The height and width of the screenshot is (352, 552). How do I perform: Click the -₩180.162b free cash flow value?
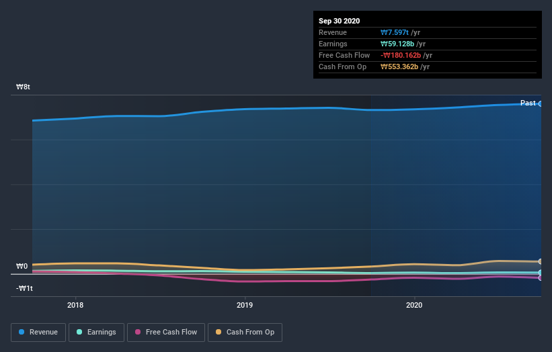click(401, 55)
